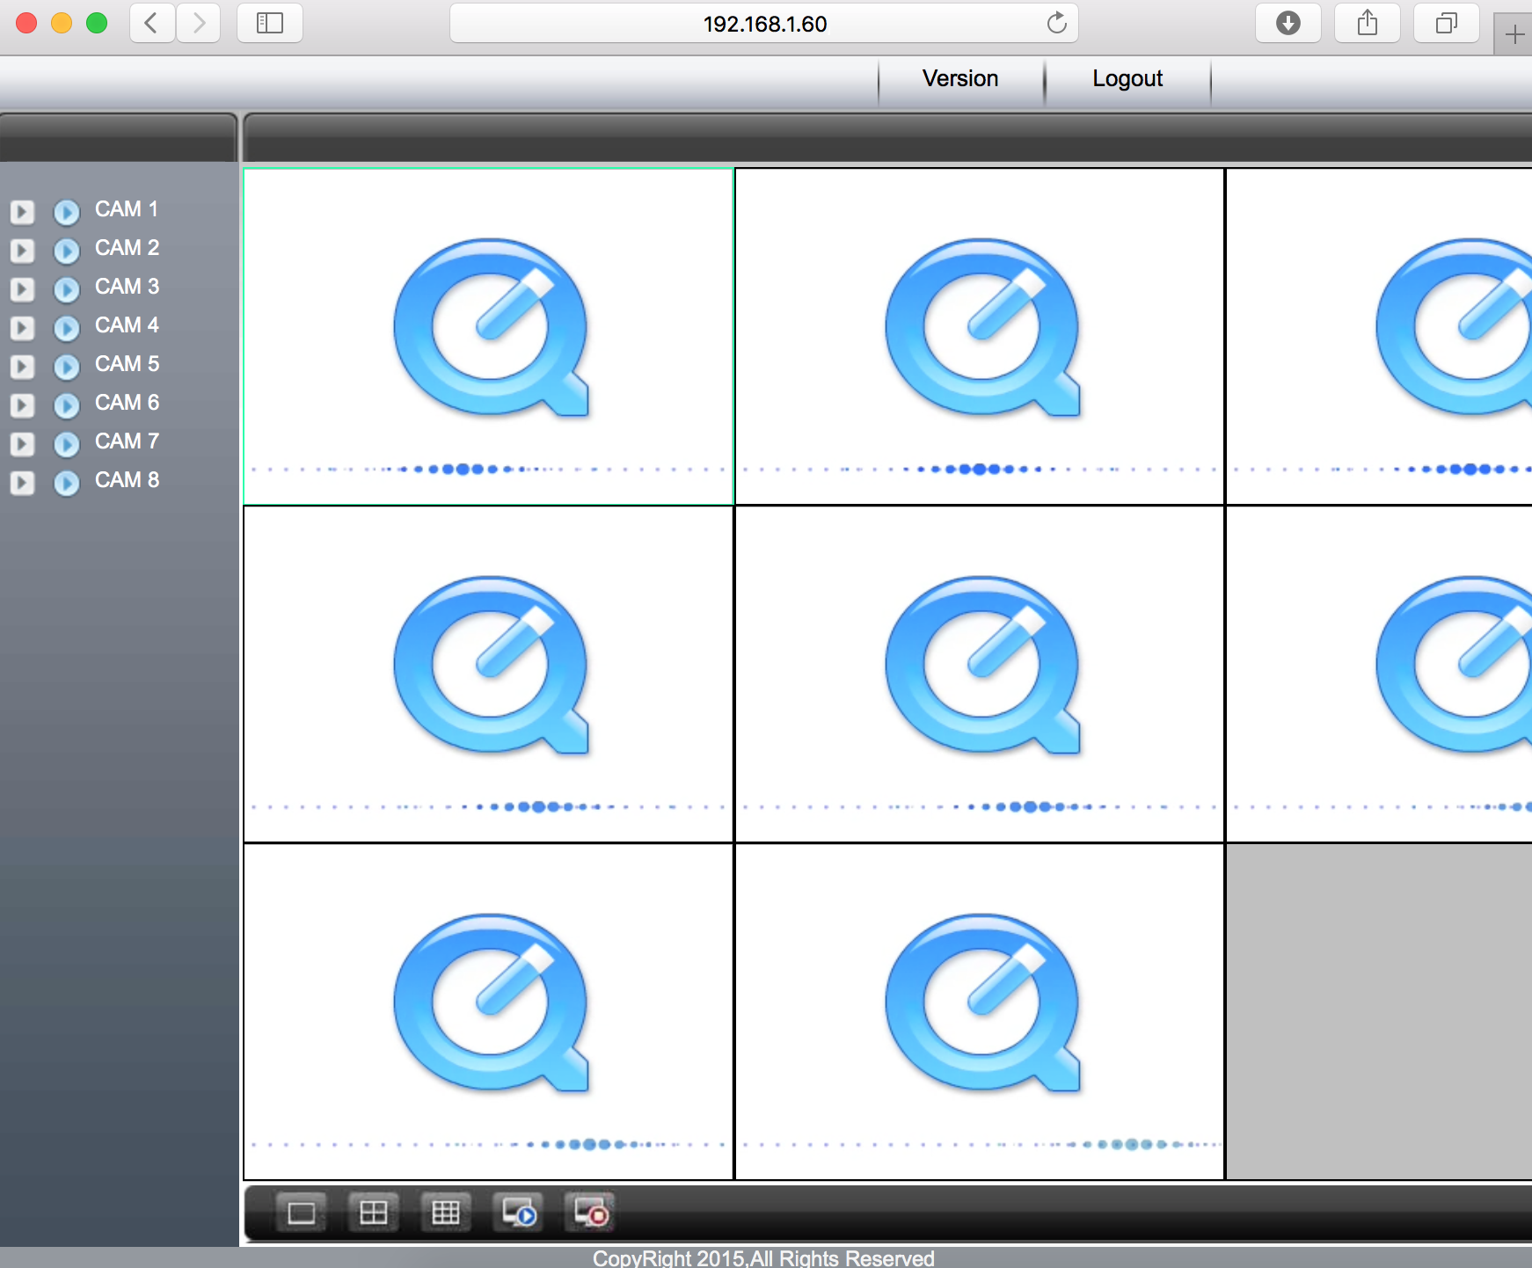Select the "CAM 3" label in the camera list
This screenshot has height=1268, width=1532.
[x=127, y=287]
